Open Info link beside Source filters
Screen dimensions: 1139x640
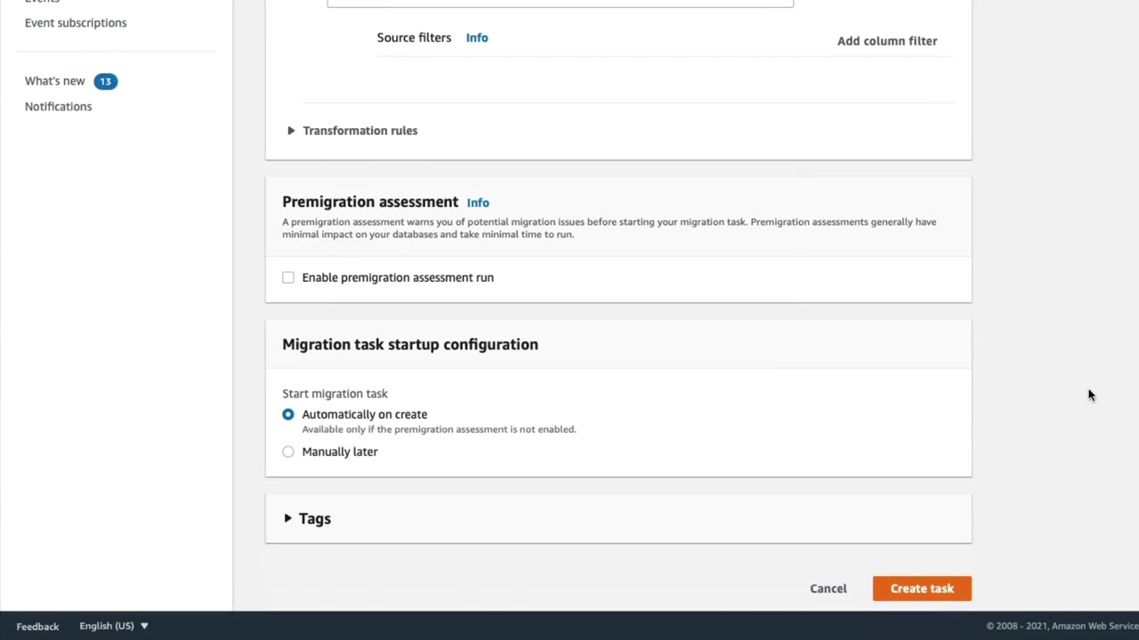(x=477, y=37)
